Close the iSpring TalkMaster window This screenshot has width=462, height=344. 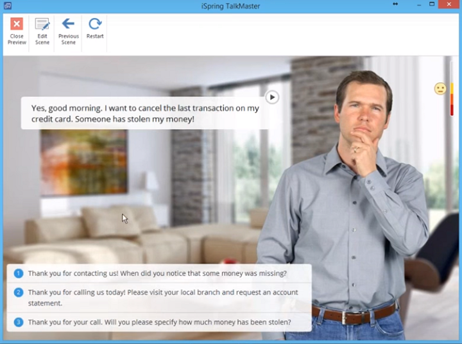click(x=449, y=4)
